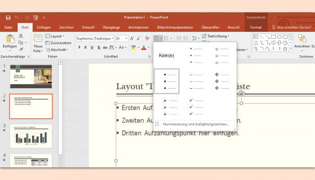The width and height of the screenshot is (315, 180).
Task: Open the Datei tab
Action: pos(9,27)
